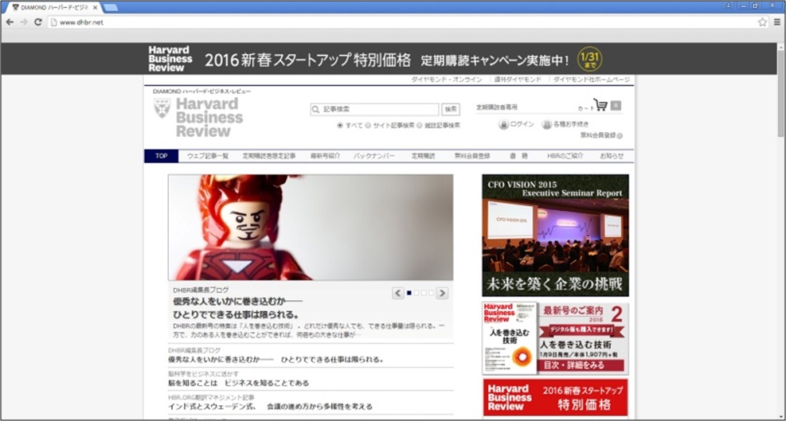This screenshot has height=421, width=786.
Task: Select the first carousel dot
Action: pos(409,293)
